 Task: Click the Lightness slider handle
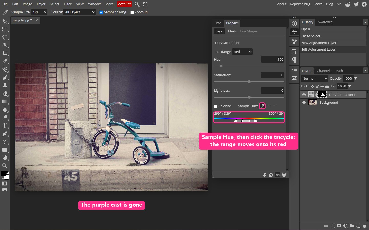[x=249, y=97]
